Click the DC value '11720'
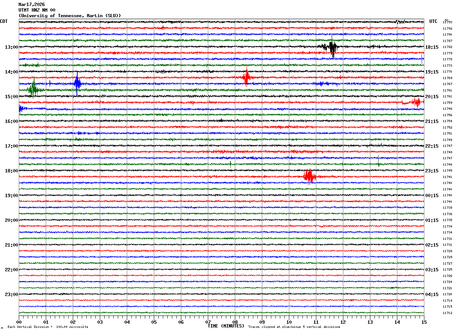The height and width of the screenshot is (332, 454). tap(447, 295)
